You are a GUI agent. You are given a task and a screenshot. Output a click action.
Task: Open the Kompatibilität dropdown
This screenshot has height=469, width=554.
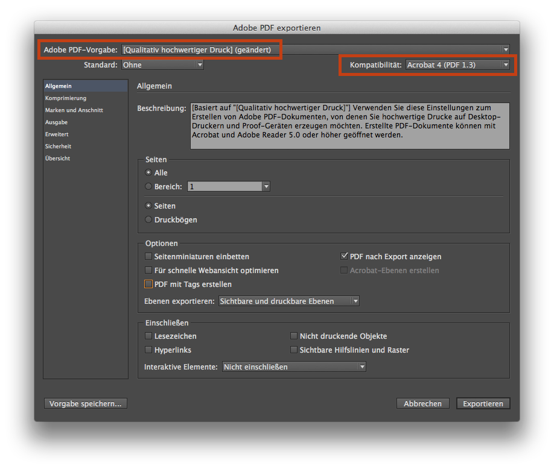[x=506, y=65]
